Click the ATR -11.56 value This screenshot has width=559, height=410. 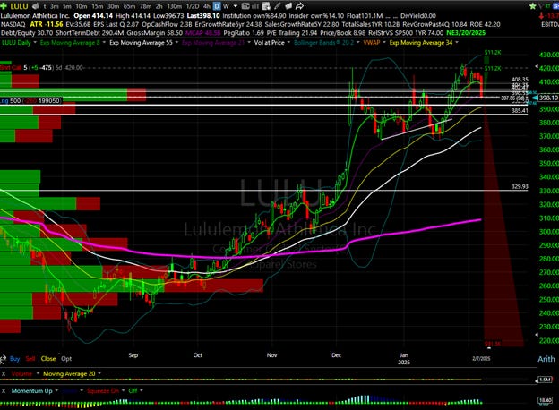pyautogui.click(x=47, y=24)
